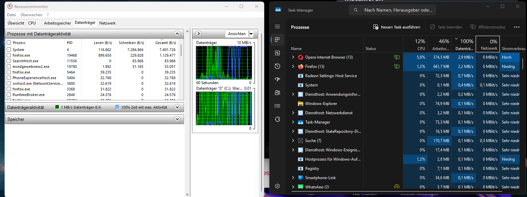The height and width of the screenshot is (197, 527).
Task: Click the efficiency leaf icon on Opera row
Action: tap(397, 57)
